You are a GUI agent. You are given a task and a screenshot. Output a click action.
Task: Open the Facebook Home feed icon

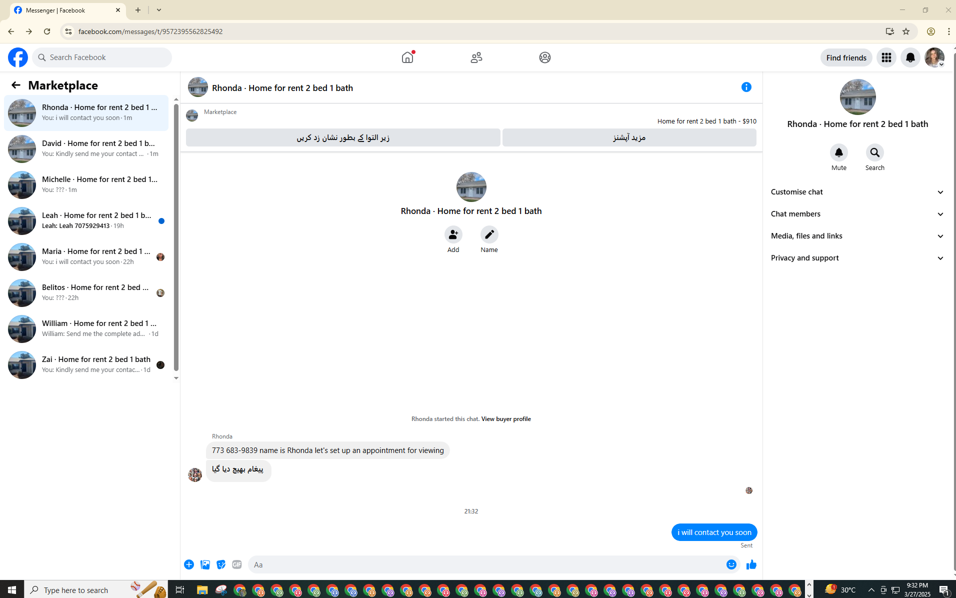(x=407, y=57)
